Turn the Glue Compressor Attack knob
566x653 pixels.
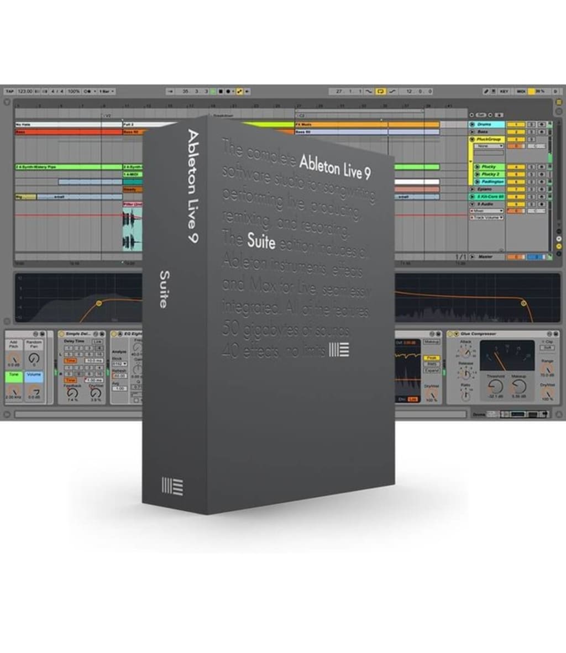click(466, 352)
